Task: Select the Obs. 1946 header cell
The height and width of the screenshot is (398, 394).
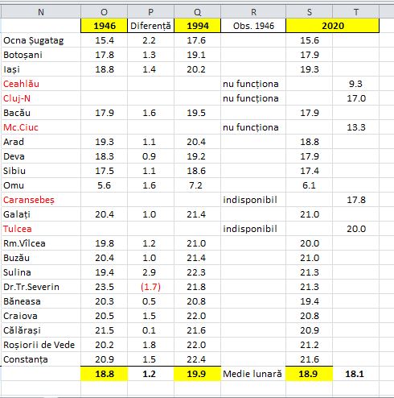Action: (253, 26)
